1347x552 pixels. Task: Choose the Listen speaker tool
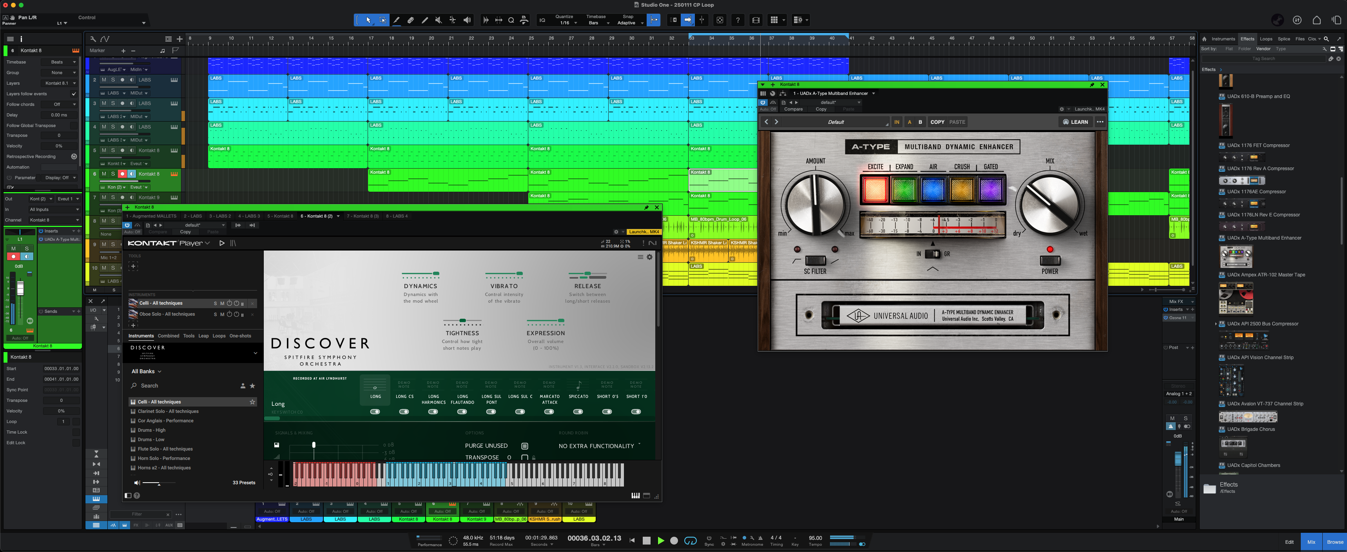coord(467,20)
